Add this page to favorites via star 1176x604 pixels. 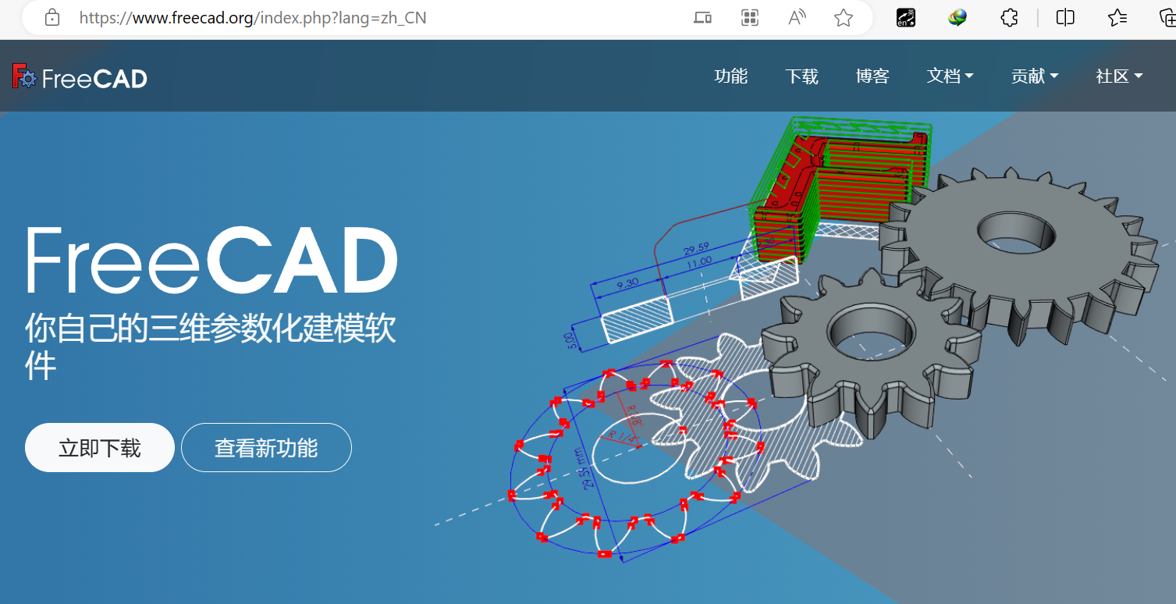(x=843, y=17)
